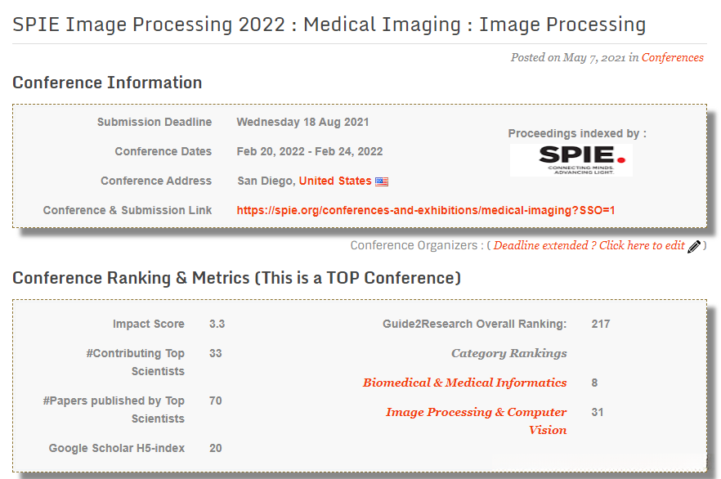Screen dimensions: 721x479
Task: Open Biomedical & Medical Informatics category ranking
Action: point(464,383)
